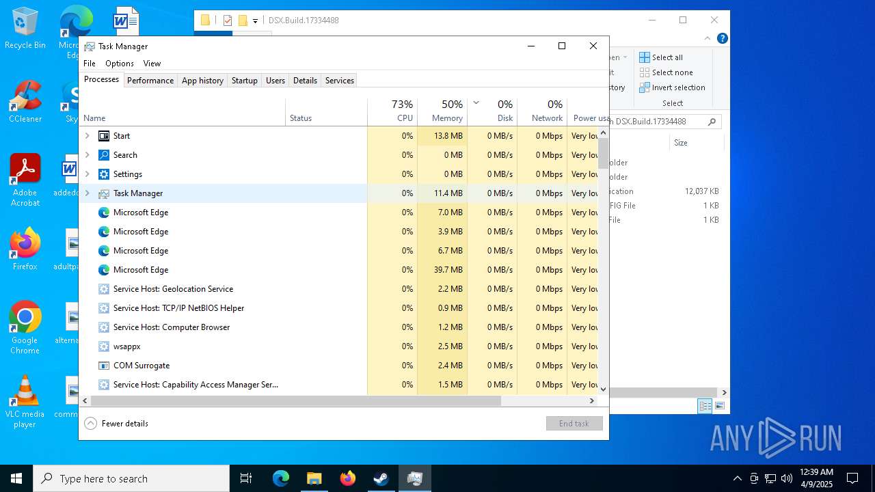This screenshot has width=875, height=492.
Task: Click the Settings process gear icon
Action: point(104,174)
